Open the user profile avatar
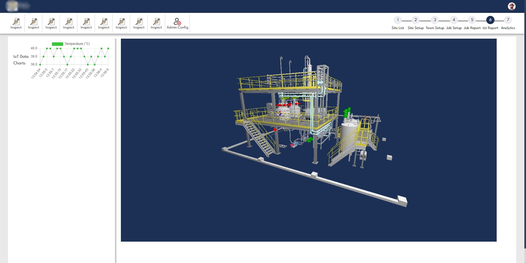Image resolution: width=526 pixels, height=263 pixels. (511, 6)
